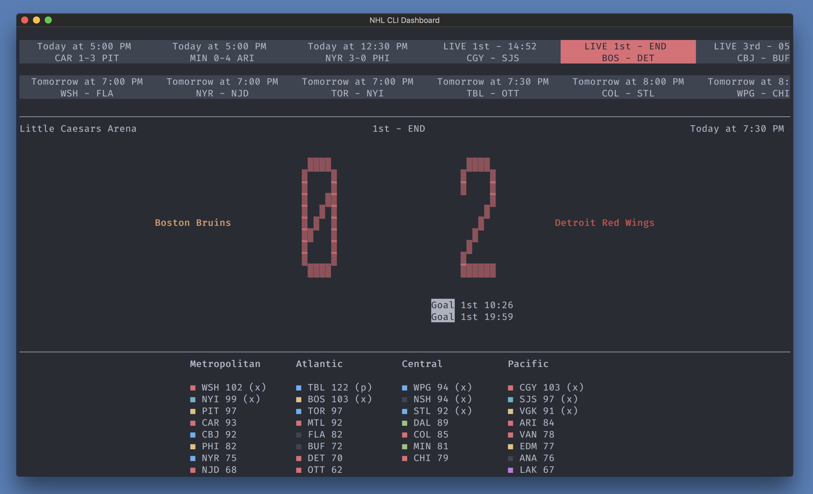Click the blue color square next to TBL
The width and height of the screenshot is (813, 494).
[299, 388]
